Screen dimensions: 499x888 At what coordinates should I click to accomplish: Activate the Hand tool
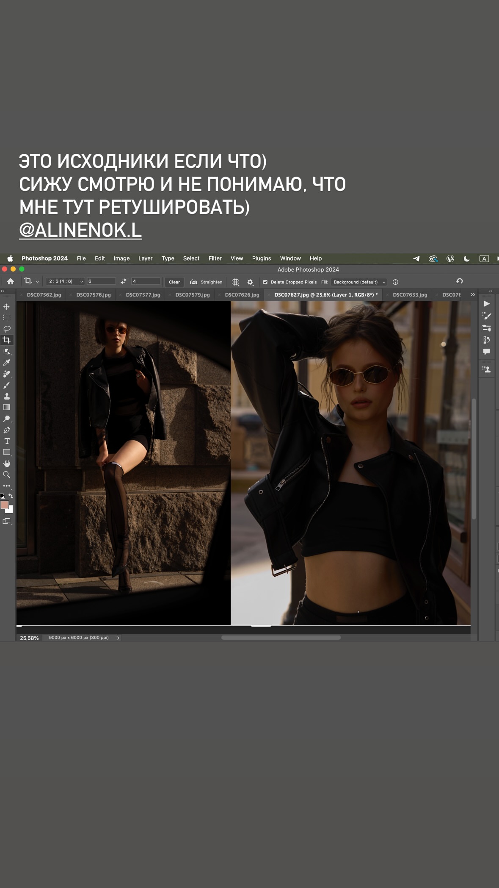[x=7, y=463]
